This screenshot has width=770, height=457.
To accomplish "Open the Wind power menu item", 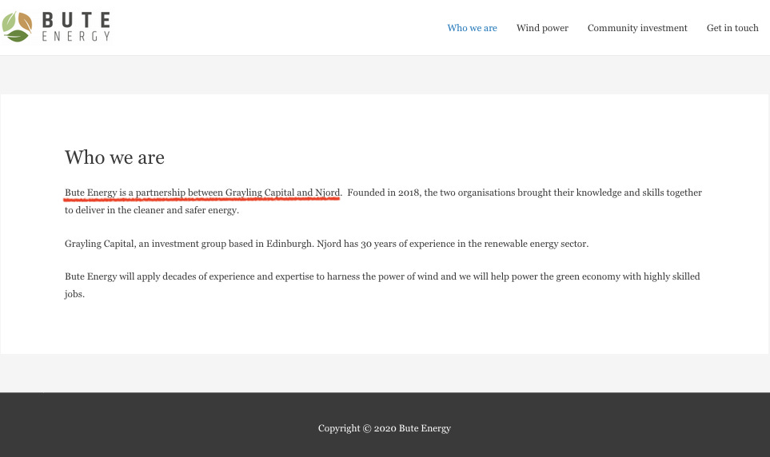I will coord(542,28).
